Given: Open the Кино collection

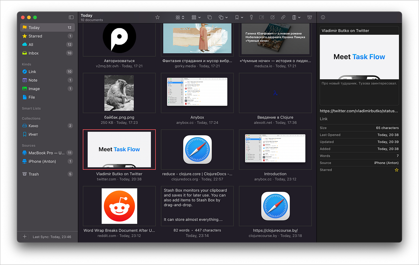Looking at the screenshot, I should pyautogui.click(x=47, y=126).
